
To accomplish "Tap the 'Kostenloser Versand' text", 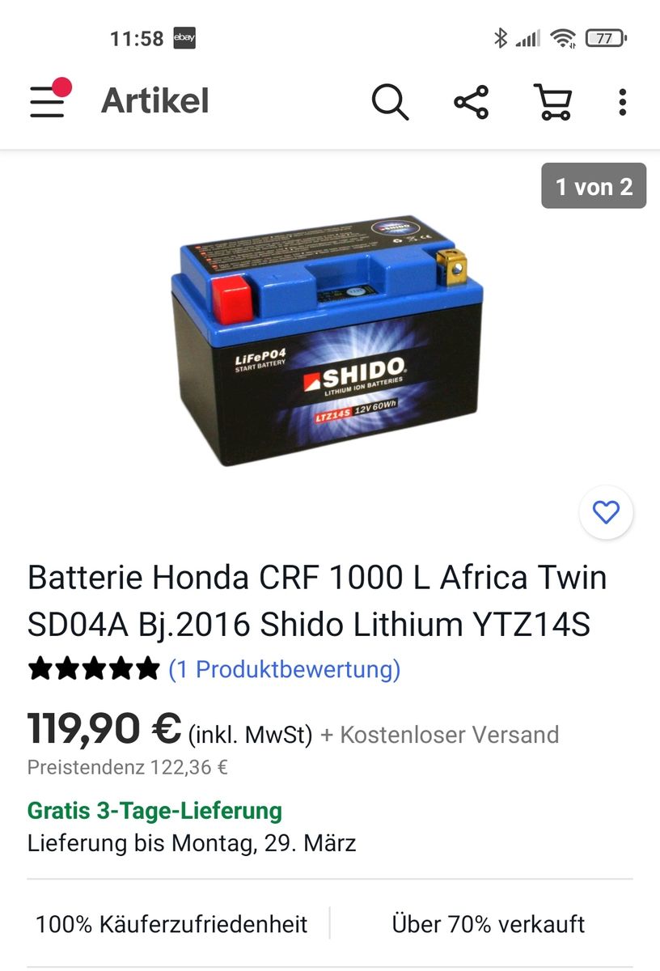I will 450,735.
